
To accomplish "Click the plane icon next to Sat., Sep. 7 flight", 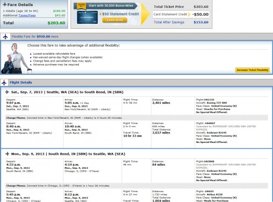I will coord(7,92).
